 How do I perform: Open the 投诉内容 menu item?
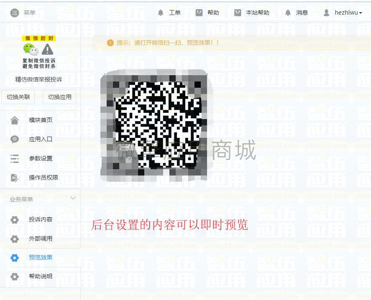coord(41,219)
